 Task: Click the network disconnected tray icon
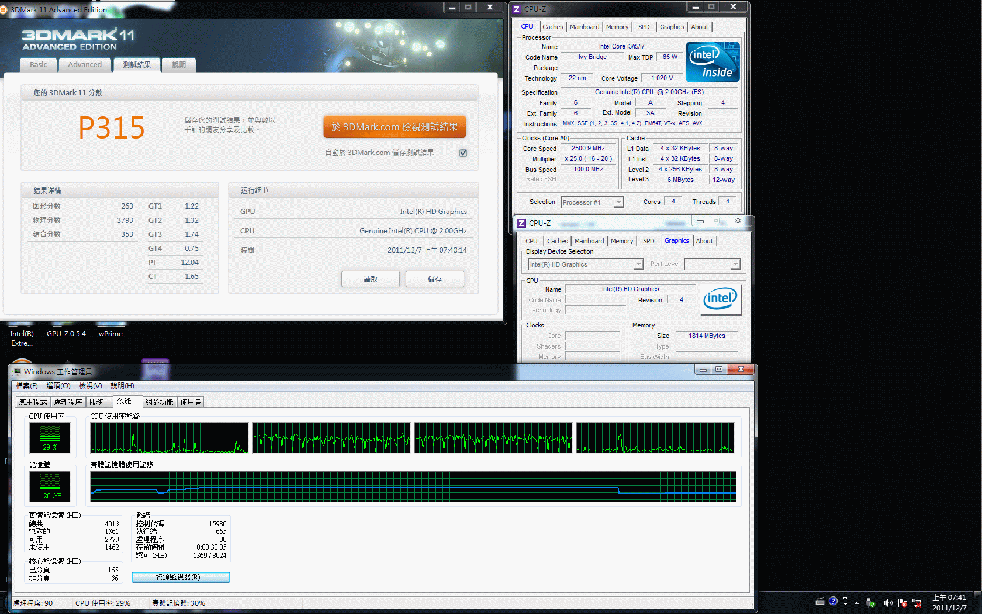point(917,602)
